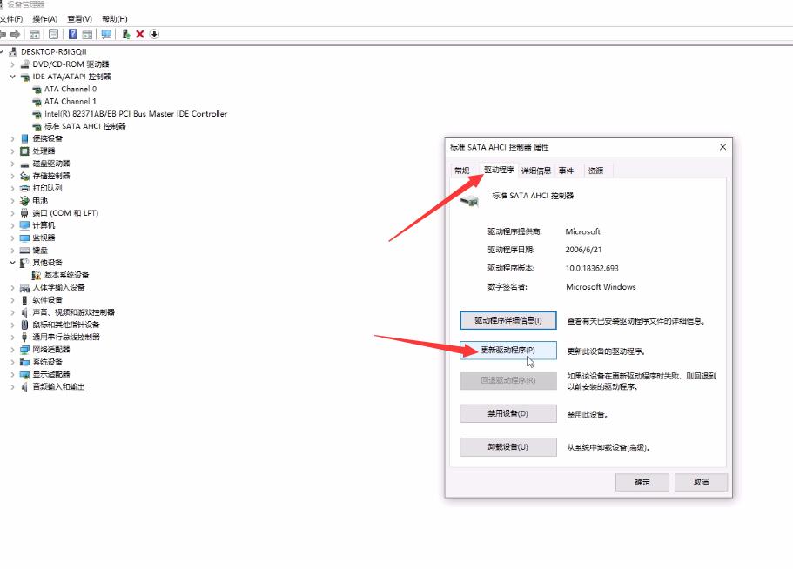Switch to the 详细信息 tab
Image resolution: width=793 pixels, height=569 pixels.
click(x=536, y=171)
